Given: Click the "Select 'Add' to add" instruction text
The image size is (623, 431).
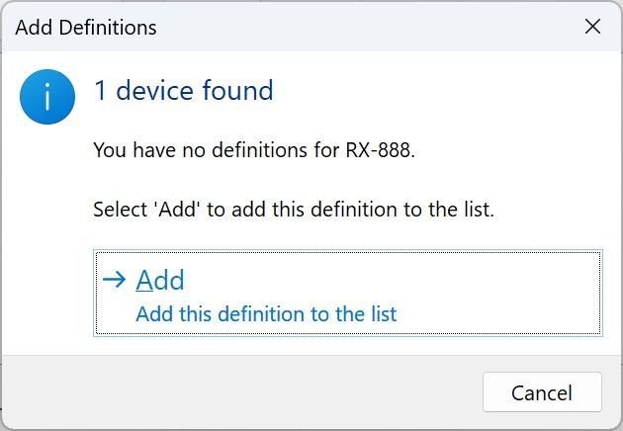Looking at the screenshot, I should click(293, 210).
